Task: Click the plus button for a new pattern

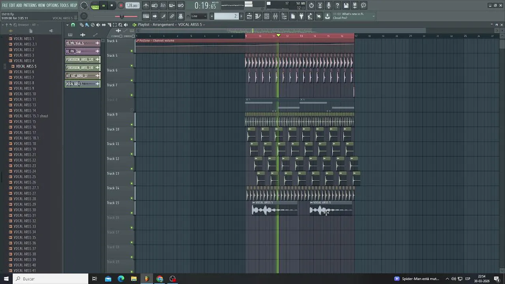Action: point(241,16)
